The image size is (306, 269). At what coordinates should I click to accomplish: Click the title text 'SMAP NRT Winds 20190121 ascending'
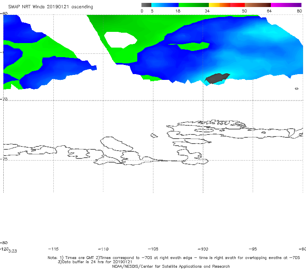click(x=50, y=7)
